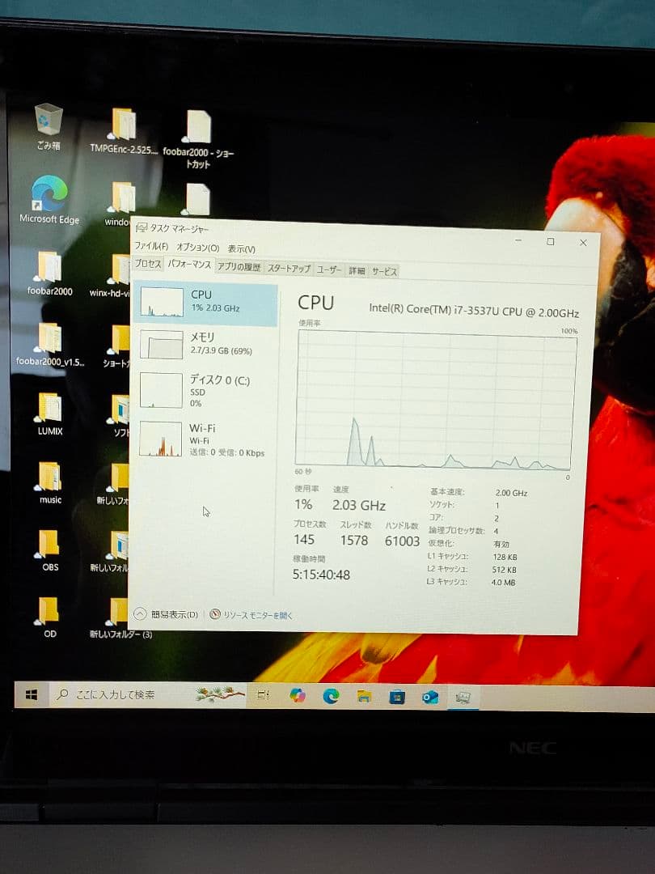Open Copilot from the taskbar

[x=298, y=695]
